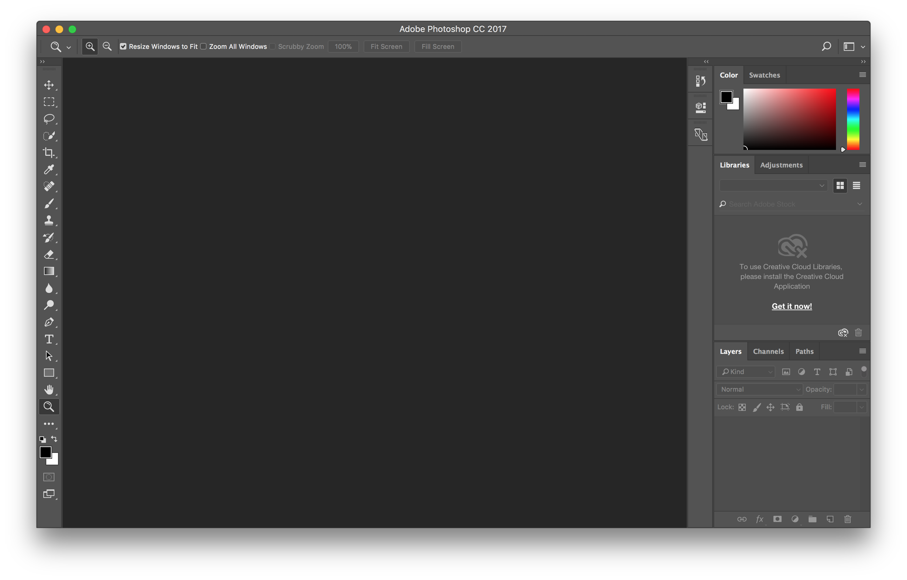Click the Get it now! link
This screenshot has height=580, width=907.
tap(791, 306)
